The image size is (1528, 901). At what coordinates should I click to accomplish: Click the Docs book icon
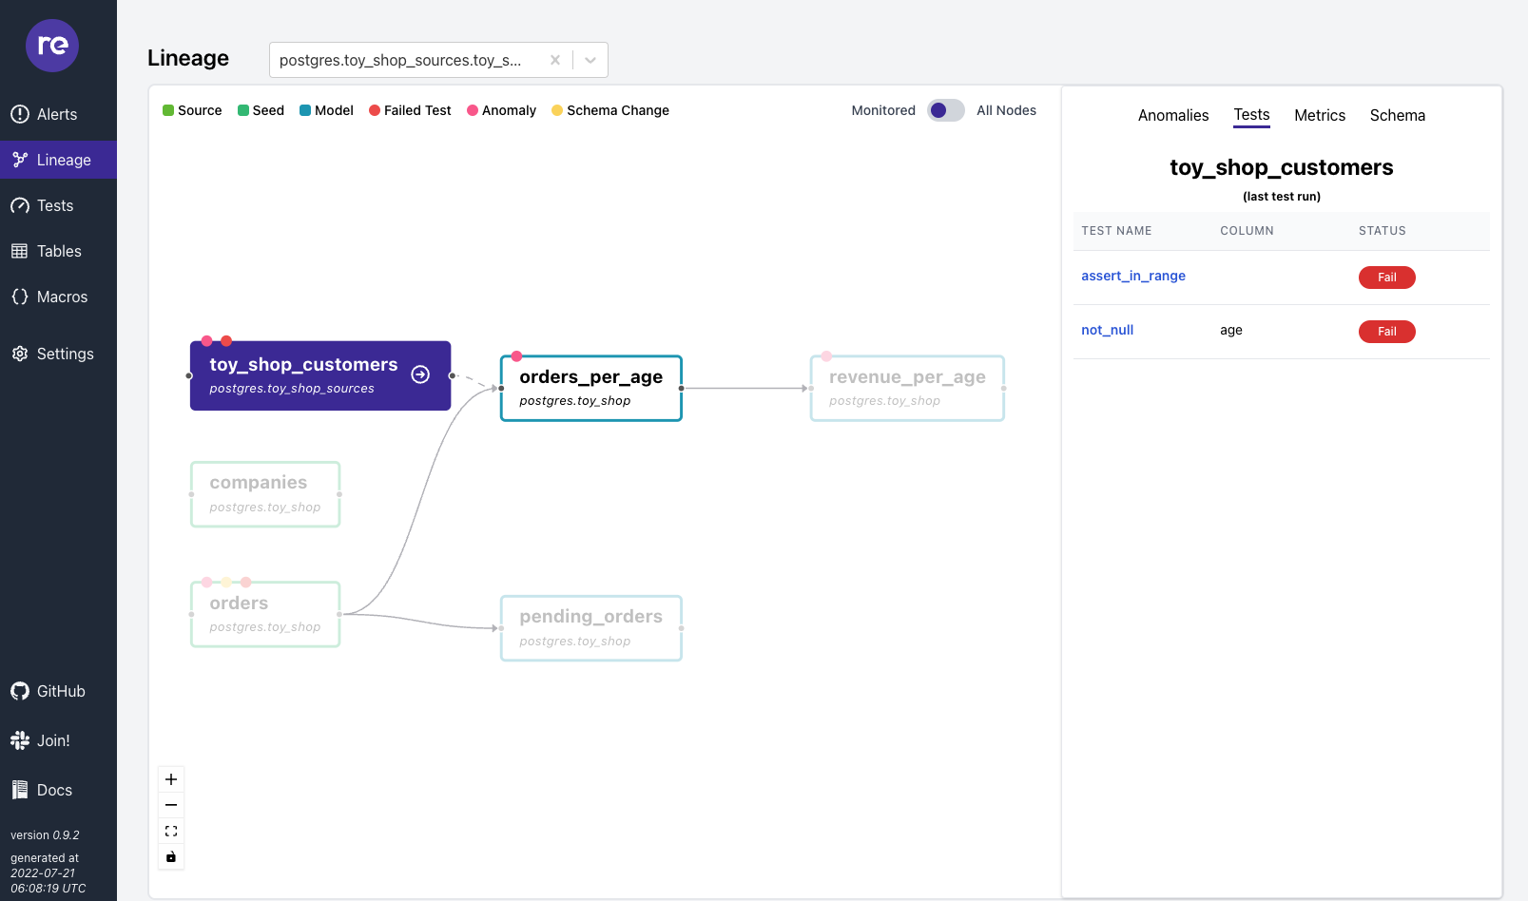click(x=20, y=790)
